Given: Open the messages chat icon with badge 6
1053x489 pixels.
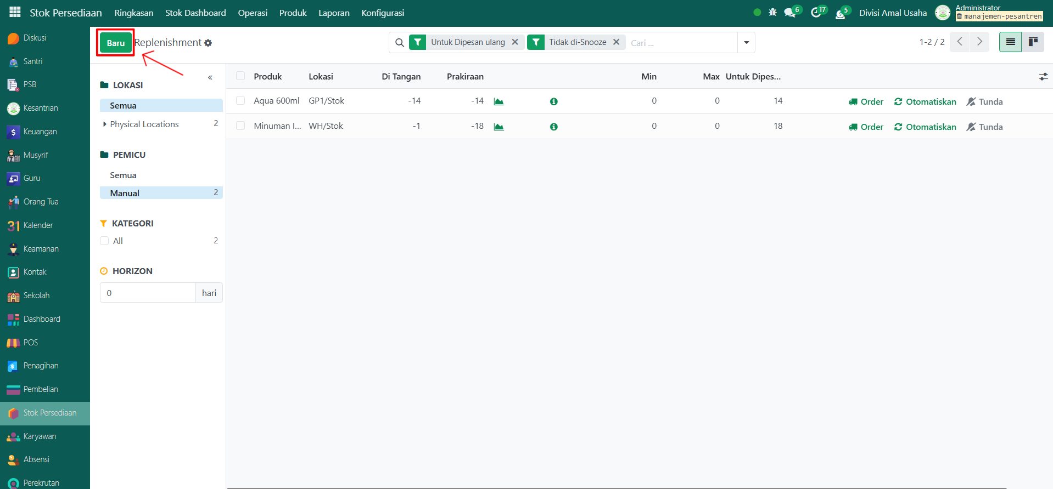Looking at the screenshot, I should (790, 13).
